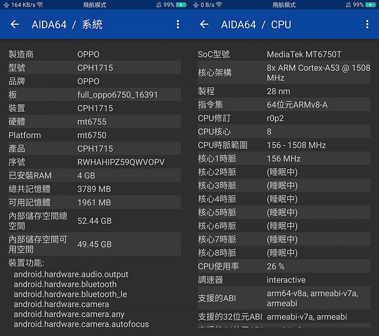Select android.hardware.bluetooth_le entry
The image size is (379, 336).
[x=71, y=295]
